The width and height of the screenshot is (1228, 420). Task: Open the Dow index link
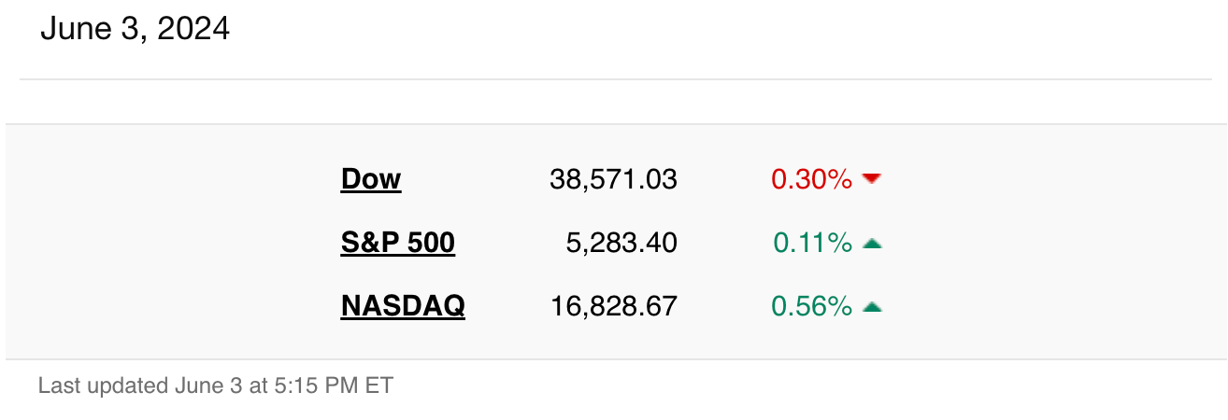(371, 178)
